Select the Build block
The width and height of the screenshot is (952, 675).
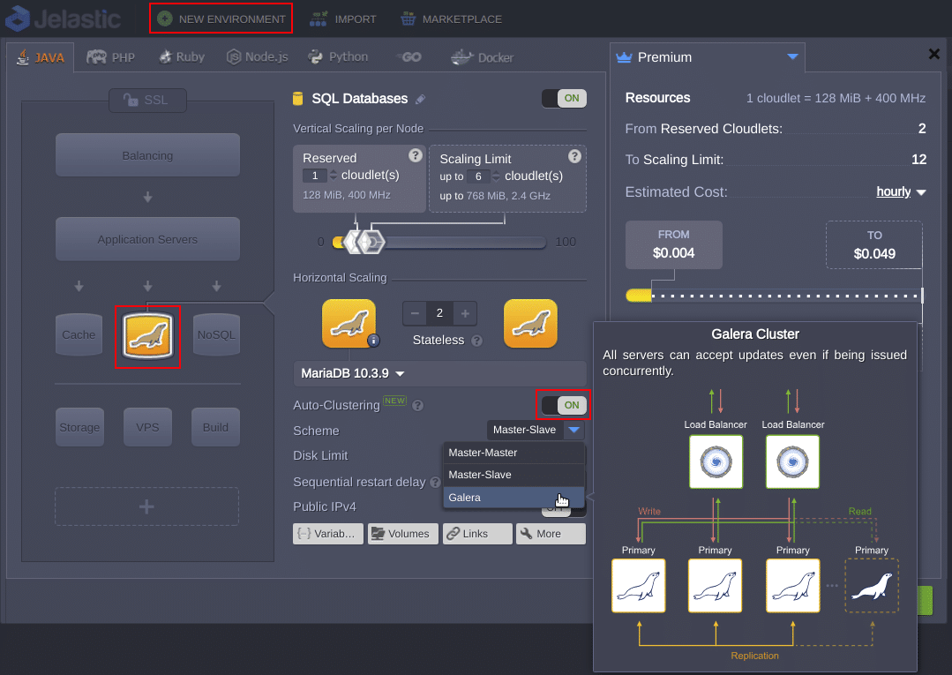pyautogui.click(x=215, y=427)
